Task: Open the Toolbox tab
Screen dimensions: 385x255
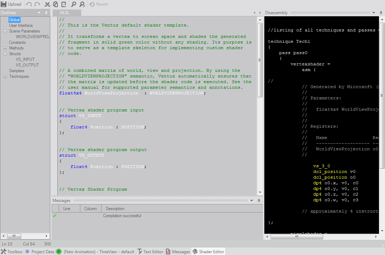Action: click(x=12, y=251)
